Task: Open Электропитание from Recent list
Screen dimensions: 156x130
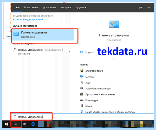Action: tap(94, 71)
